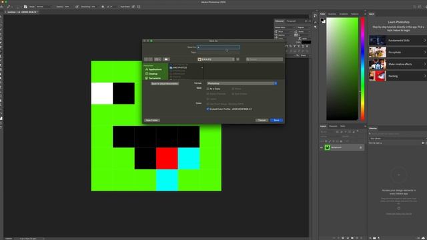Click Save to cloud documents button
The height and width of the screenshot is (240, 427).
coord(165,83)
